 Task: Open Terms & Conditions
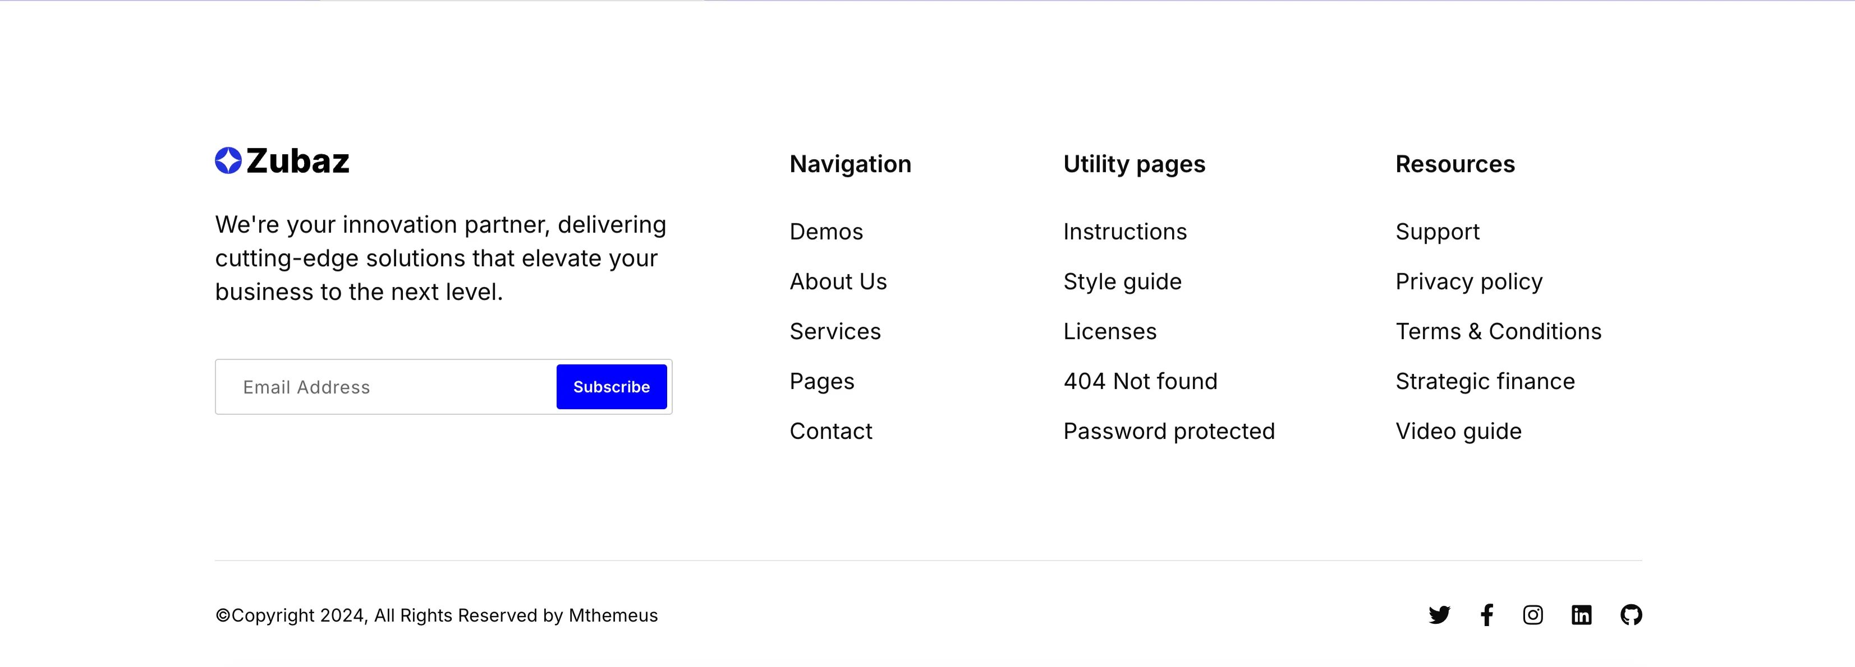1498,332
